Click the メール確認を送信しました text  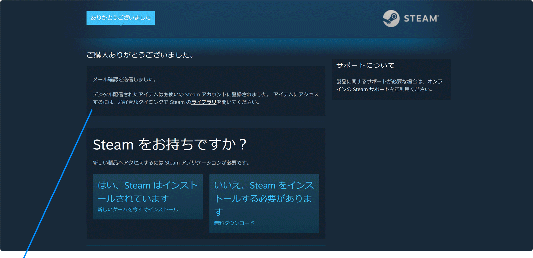[x=124, y=79]
